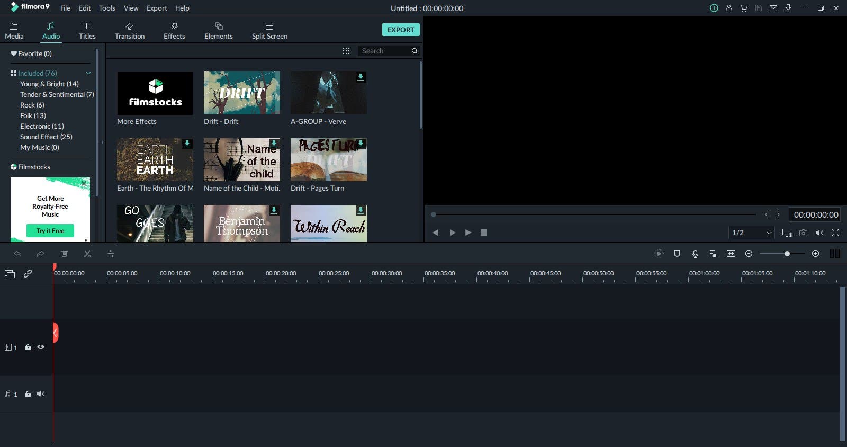This screenshot has width=847, height=447.
Task: Open the Transition tab
Action: pyautogui.click(x=130, y=31)
